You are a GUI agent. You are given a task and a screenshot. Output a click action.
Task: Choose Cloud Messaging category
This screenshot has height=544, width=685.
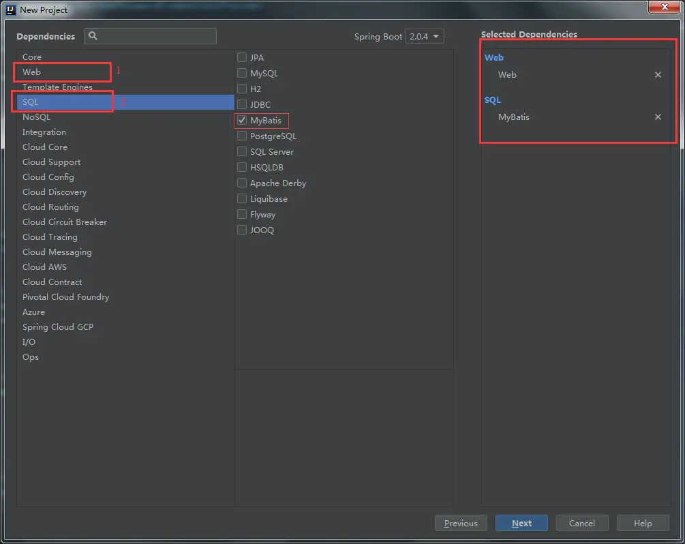(125, 252)
